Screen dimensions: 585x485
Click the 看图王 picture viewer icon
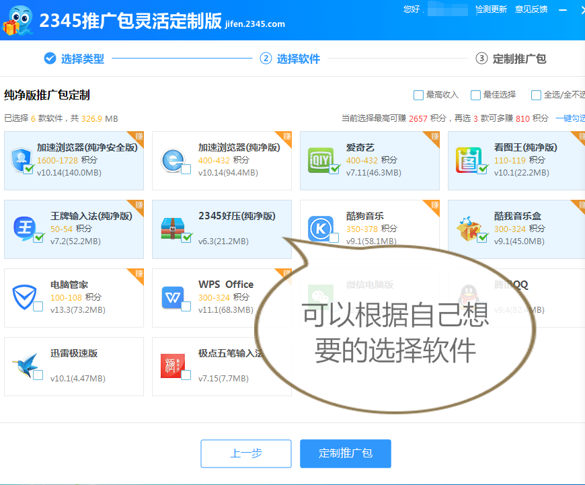[468, 160]
